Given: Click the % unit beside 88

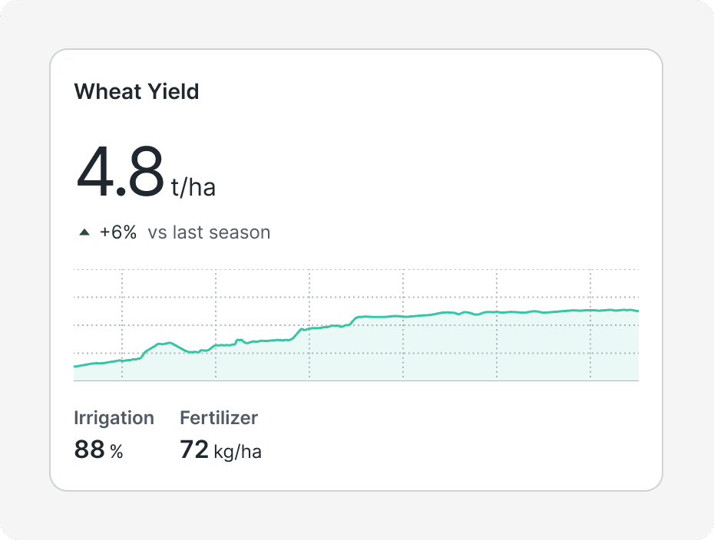Looking at the screenshot, I should point(116,452).
